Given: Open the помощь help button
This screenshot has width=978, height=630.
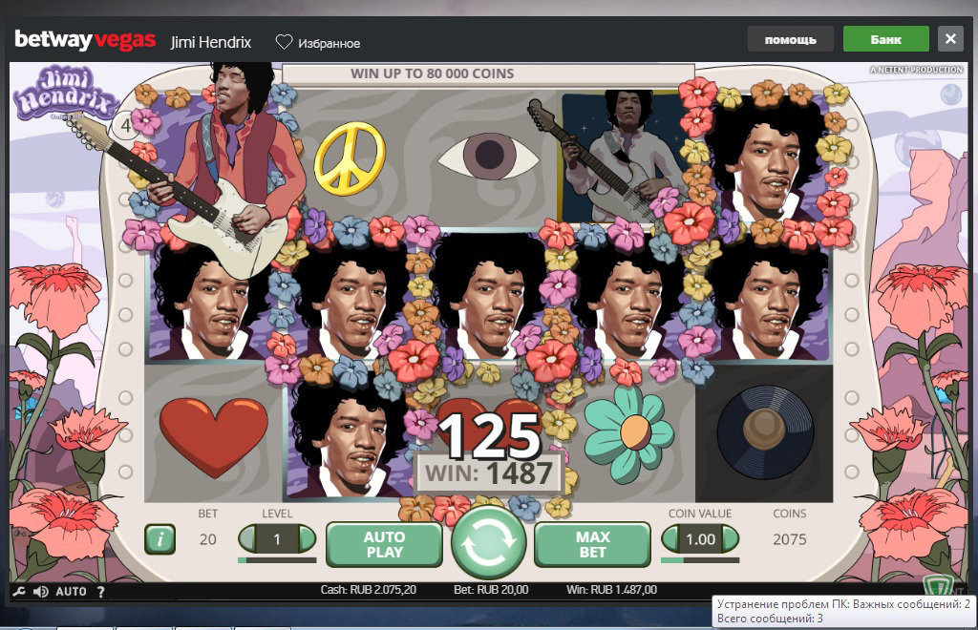Looking at the screenshot, I should pyautogui.click(x=790, y=39).
